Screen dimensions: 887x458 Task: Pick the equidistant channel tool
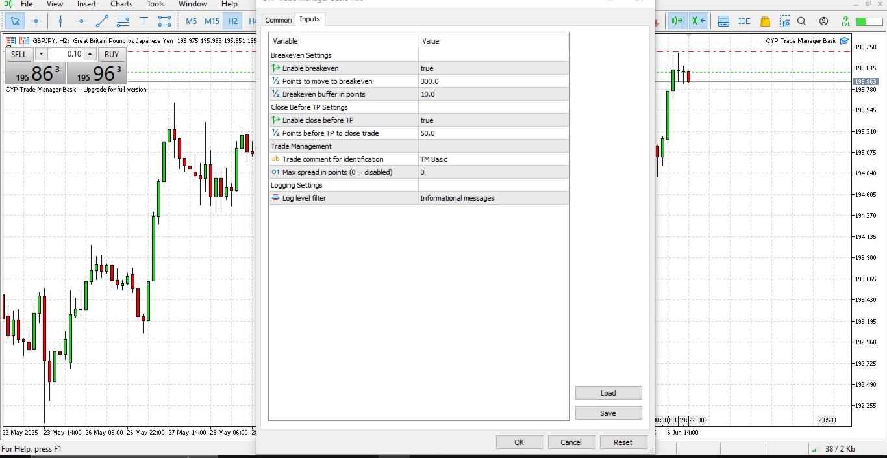pos(123,21)
